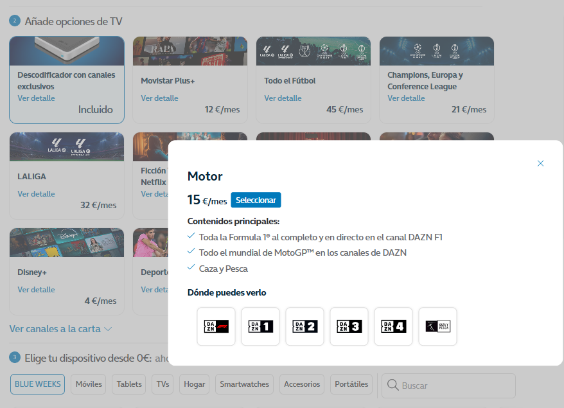Screen dimensions: 564x408
Task: Select the BLUE WEEKS filter tab
Action: point(37,384)
